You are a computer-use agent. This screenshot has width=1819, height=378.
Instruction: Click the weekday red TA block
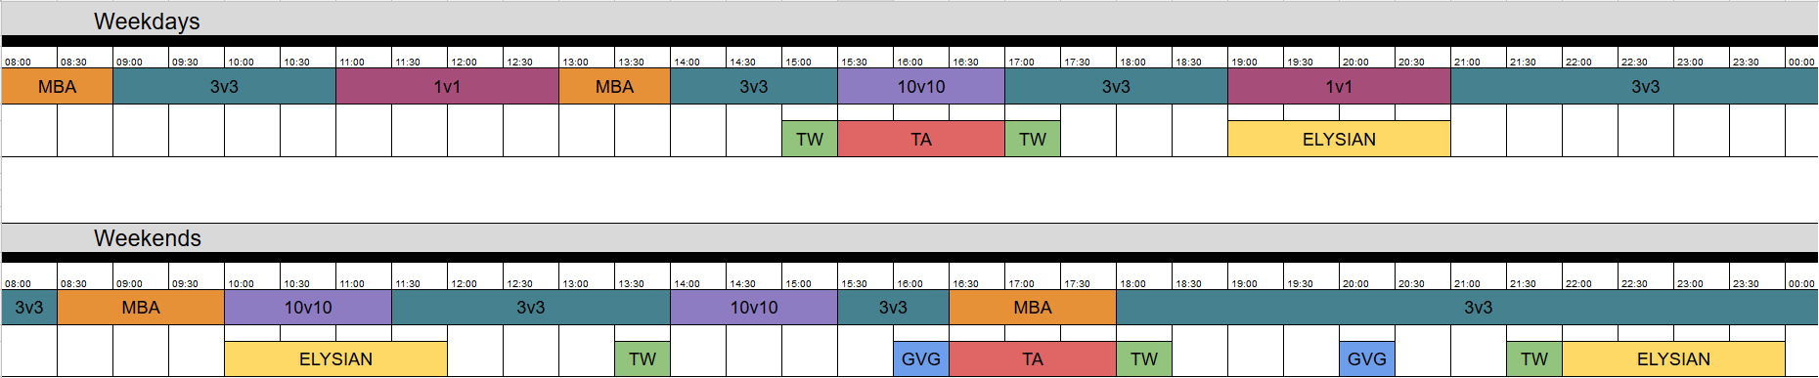tap(921, 139)
